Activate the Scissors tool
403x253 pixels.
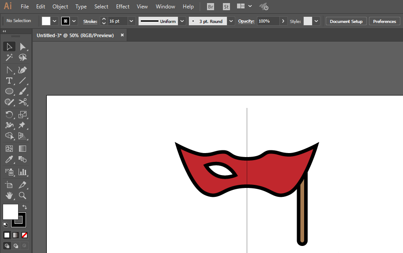click(23, 102)
